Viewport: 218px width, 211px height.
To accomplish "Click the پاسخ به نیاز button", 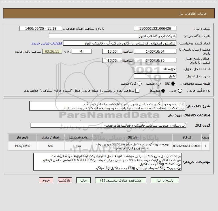I will 164,180.
